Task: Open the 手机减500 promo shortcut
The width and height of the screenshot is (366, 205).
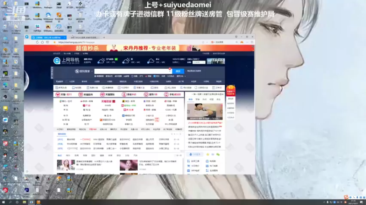Action: pos(172,95)
